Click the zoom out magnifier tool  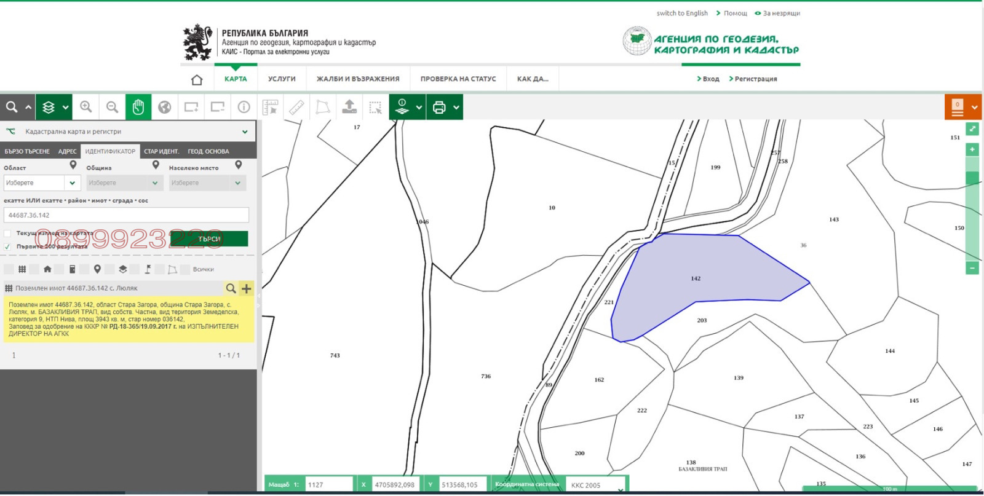[112, 107]
